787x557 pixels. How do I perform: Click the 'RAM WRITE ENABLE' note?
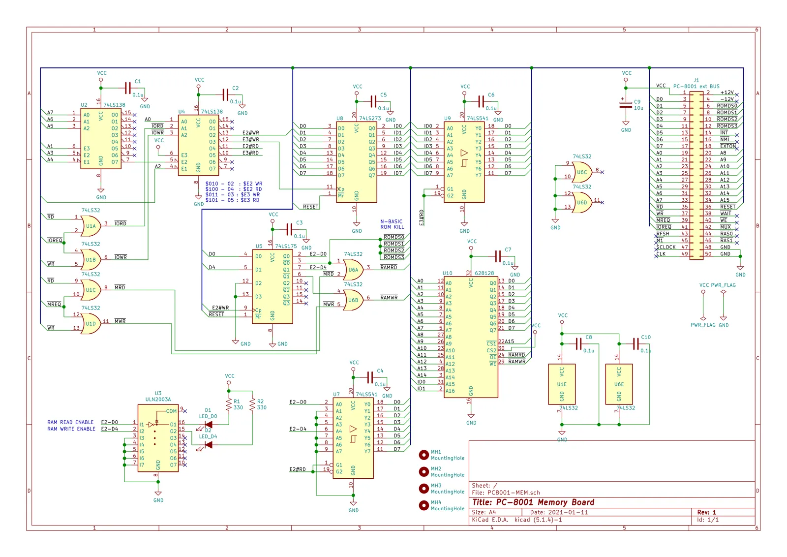point(71,429)
